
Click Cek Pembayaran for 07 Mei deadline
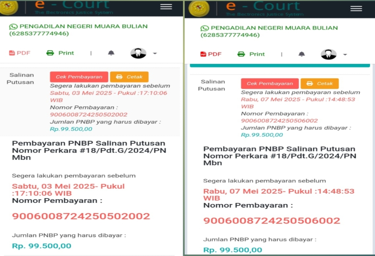[x=270, y=84]
